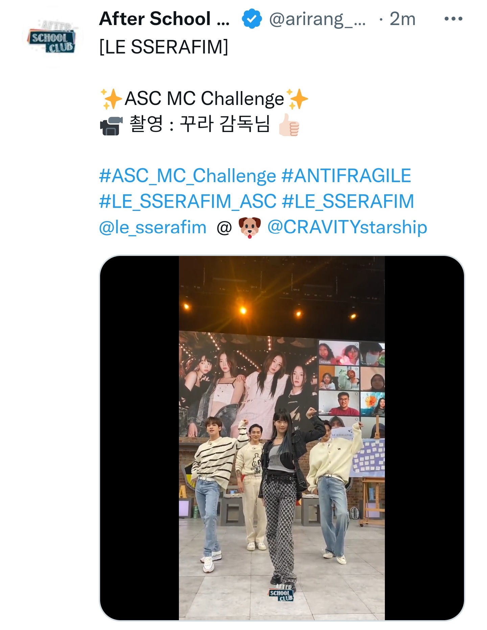Click the After School Club watermark in video
487x630 pixels.
pos(281,592)
